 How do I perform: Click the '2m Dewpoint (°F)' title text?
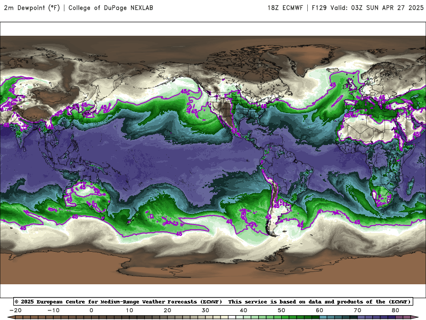coord(32,7)
